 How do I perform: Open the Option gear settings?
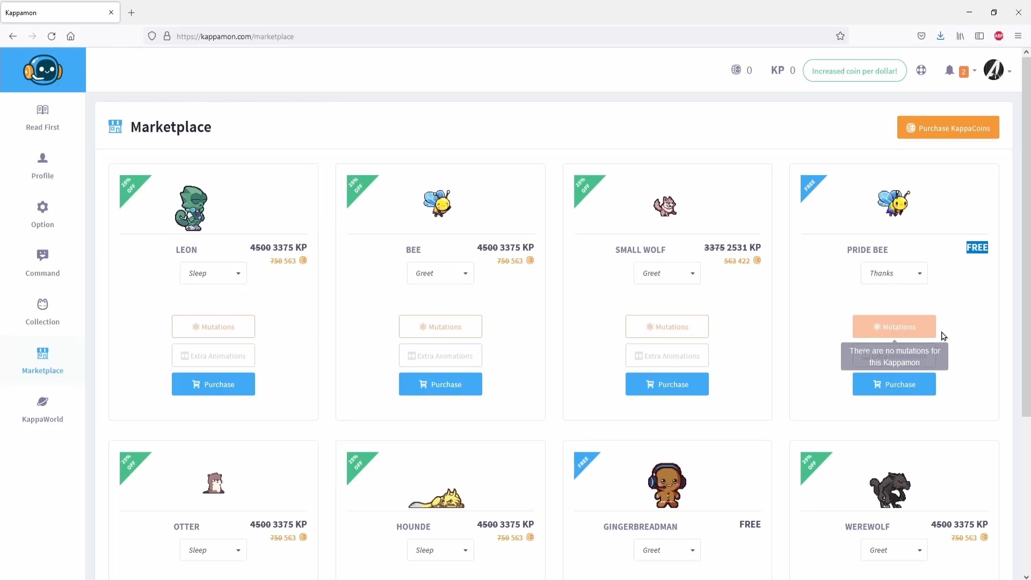pyautogui.click(x=42, y=214)
